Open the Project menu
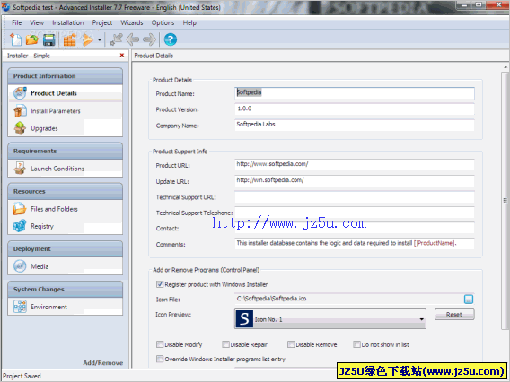The height and width of the screenshot is (382, 510). tap(102, 22)
